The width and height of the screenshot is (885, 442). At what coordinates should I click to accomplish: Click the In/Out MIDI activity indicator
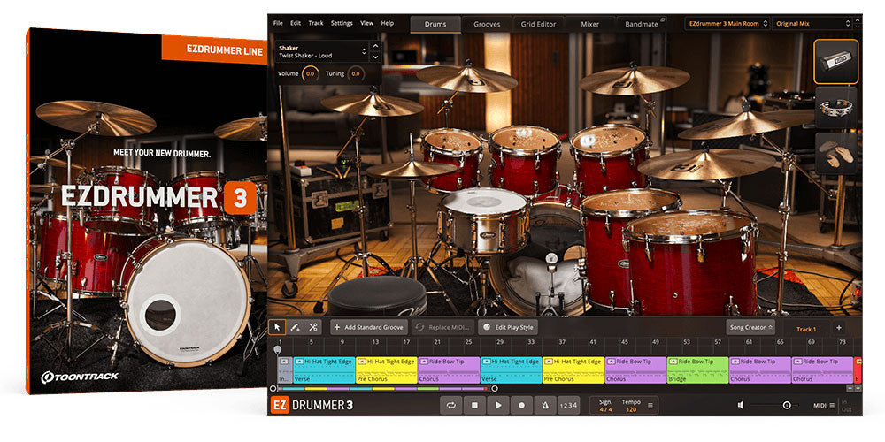pos(845,406)
